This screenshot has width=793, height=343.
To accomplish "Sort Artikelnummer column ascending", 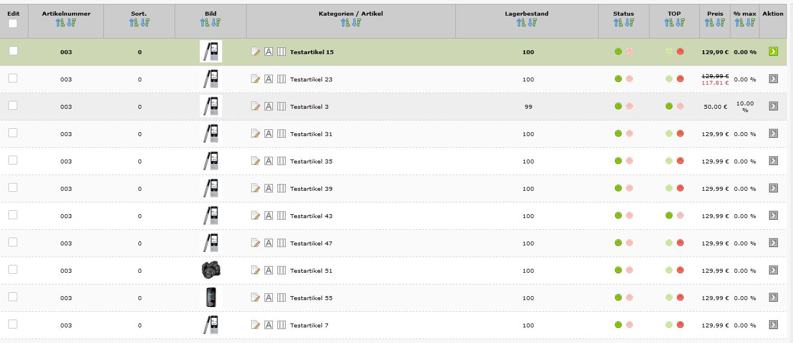I will [60, 23].
